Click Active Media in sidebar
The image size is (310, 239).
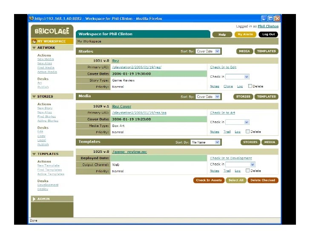click(x=47, y=72)
